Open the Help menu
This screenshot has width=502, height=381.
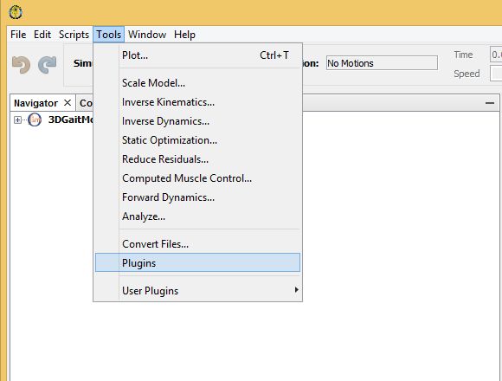[184, 35]
